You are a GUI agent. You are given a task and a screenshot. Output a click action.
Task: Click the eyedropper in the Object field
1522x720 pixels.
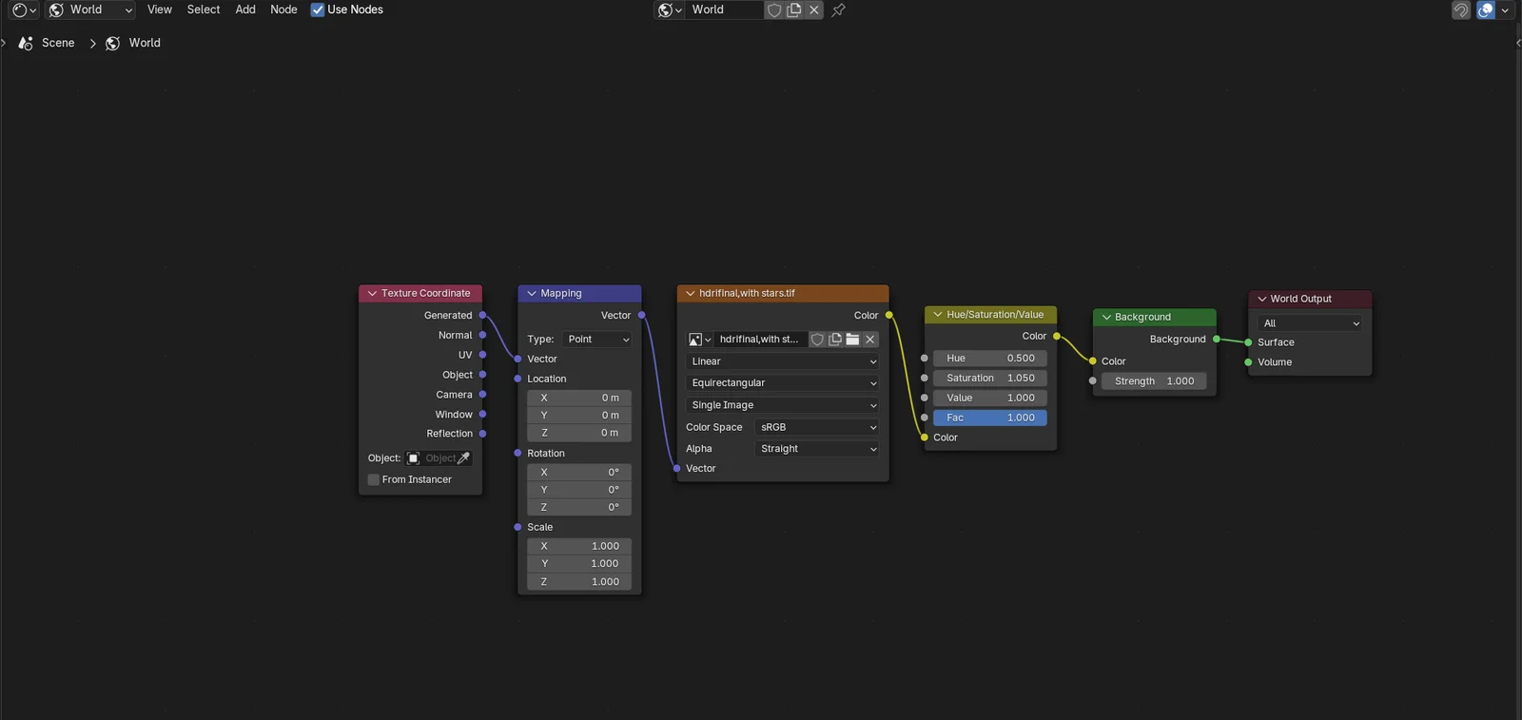(x=463, y=458)
